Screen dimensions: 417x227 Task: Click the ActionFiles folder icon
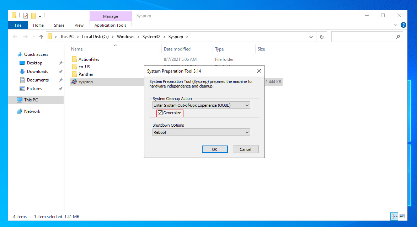pyautogui.click(x=74, y=59)
